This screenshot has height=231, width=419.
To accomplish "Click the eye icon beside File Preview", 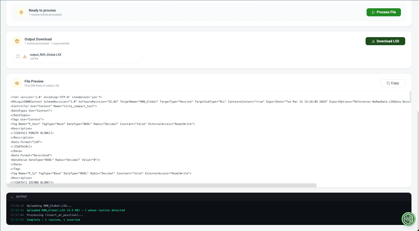I will point(17,83).
